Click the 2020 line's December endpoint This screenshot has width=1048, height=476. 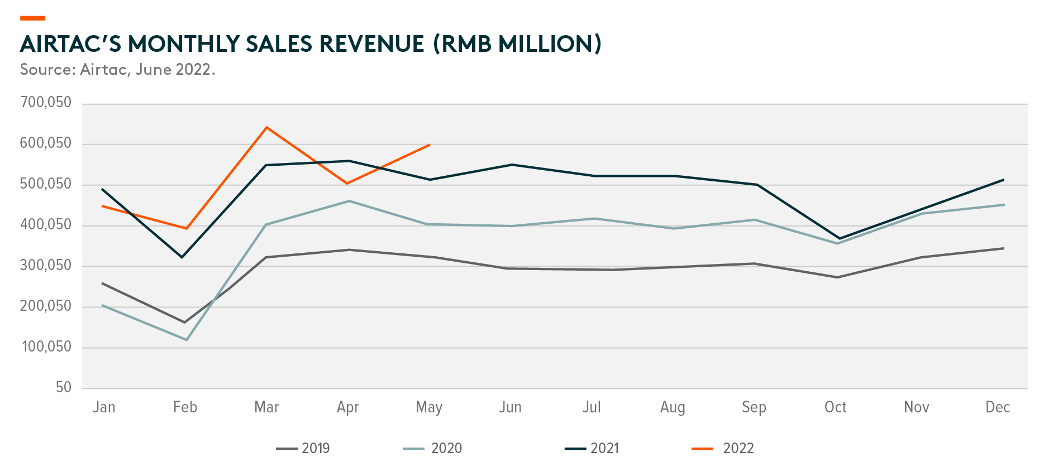point(1004,205)
